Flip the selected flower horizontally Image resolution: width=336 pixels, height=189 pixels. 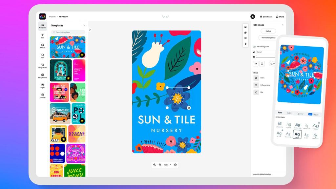click(256, 63)
